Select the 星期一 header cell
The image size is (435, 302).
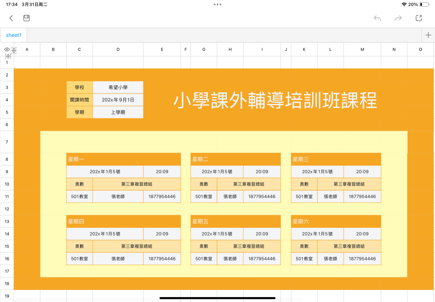click(124, 159)
